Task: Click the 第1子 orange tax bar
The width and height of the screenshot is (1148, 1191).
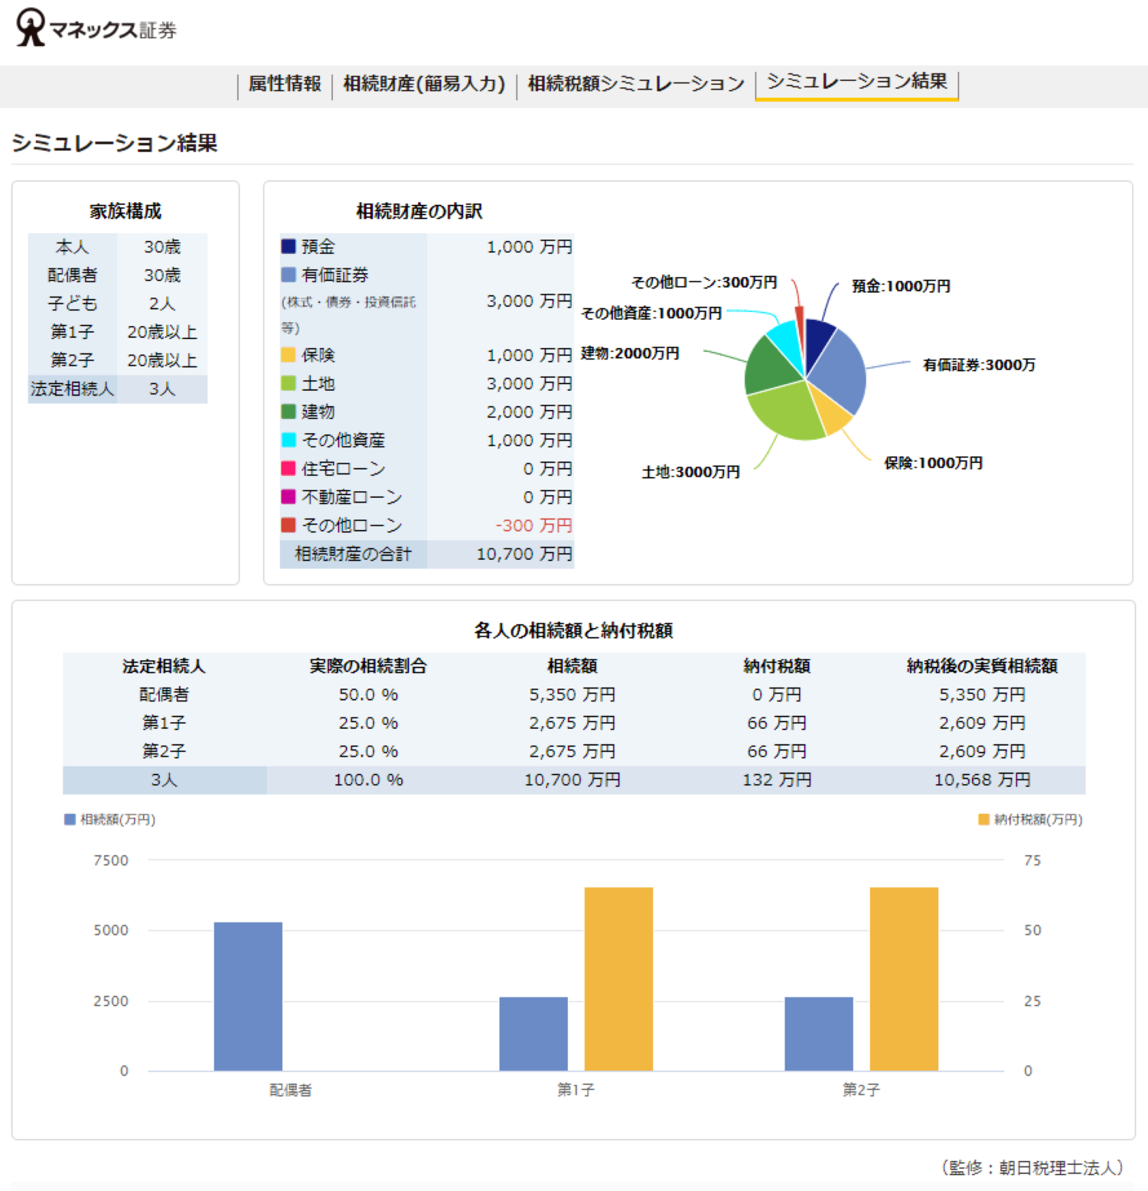Action: tap(618, 979)
